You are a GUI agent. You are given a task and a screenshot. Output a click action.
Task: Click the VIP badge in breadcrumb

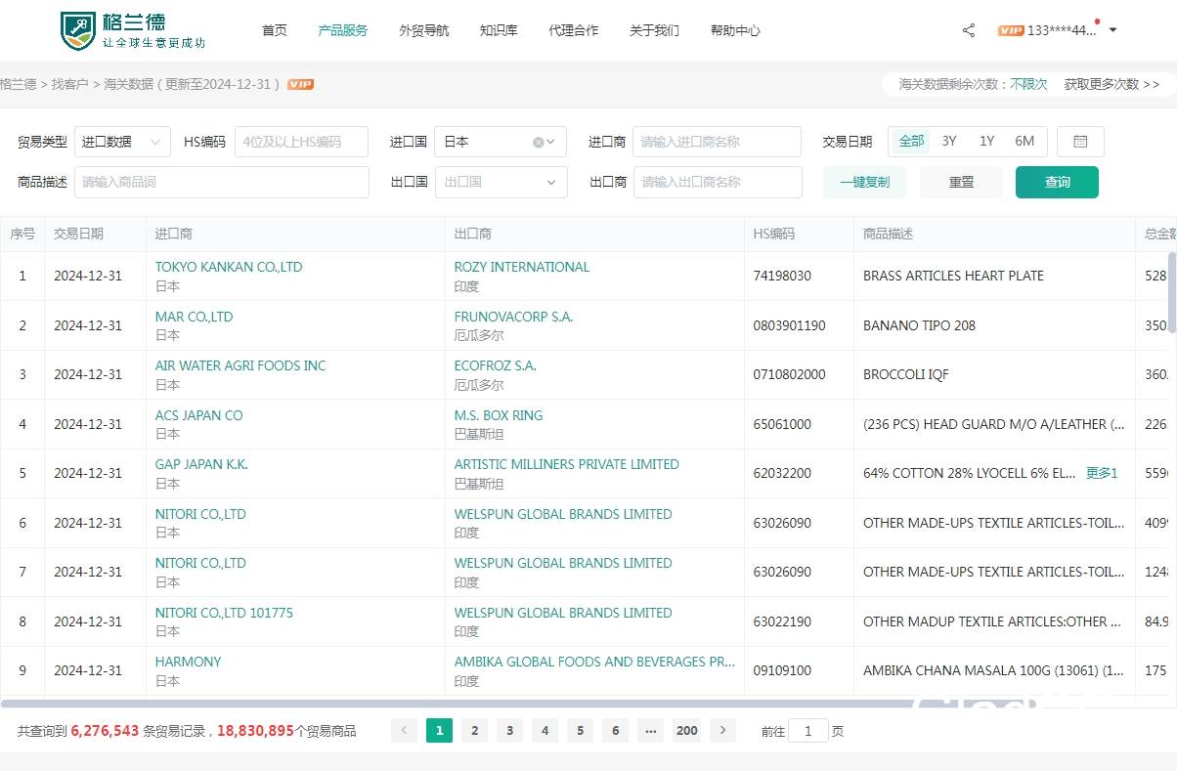300,84
